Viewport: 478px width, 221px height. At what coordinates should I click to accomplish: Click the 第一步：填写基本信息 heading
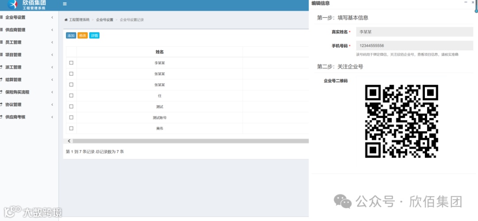coord(343,18)
